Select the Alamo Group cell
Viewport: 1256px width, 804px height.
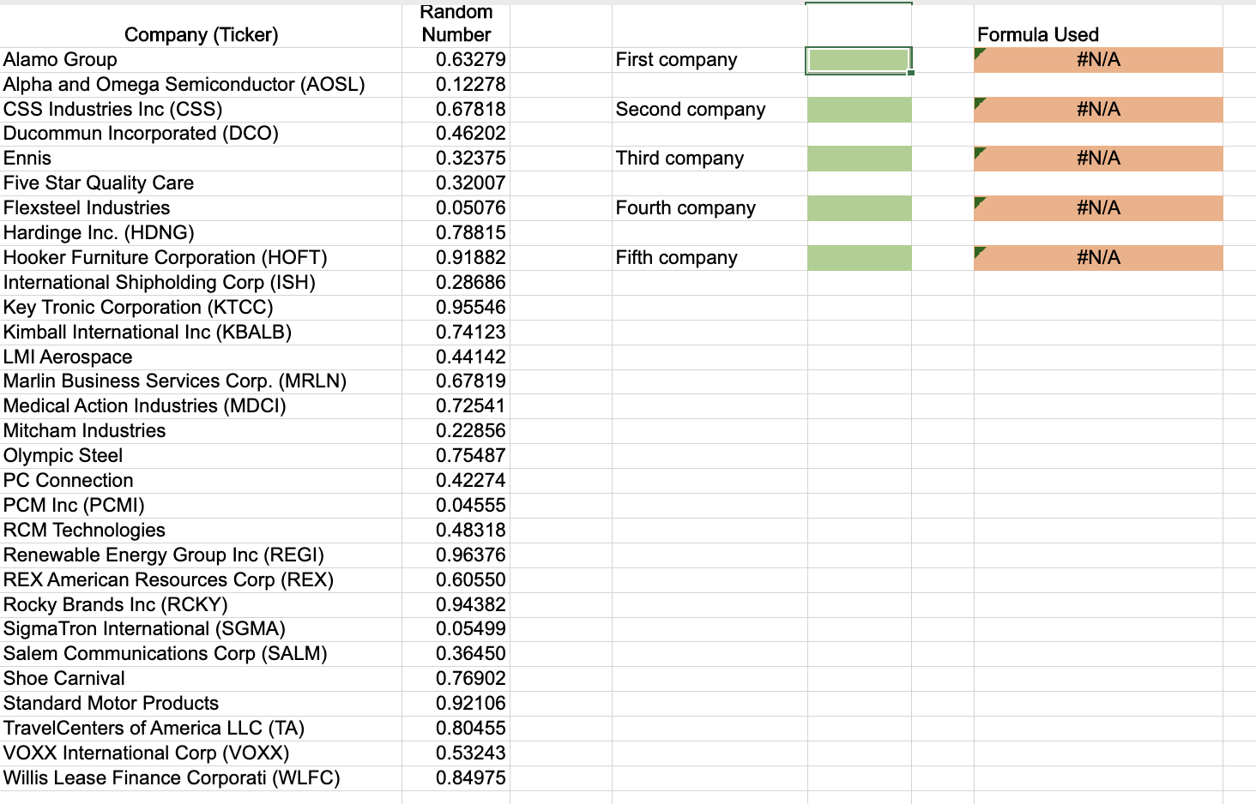(201, 60)
